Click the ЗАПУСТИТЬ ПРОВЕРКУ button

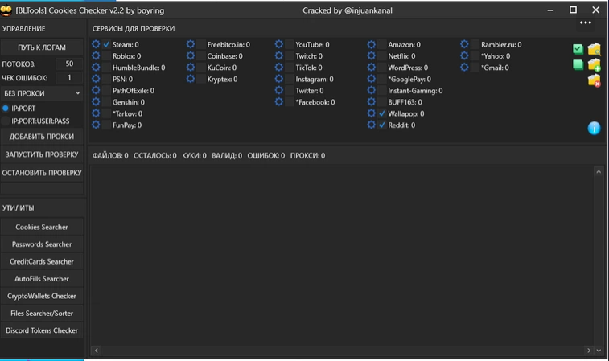pyautogui.click(x=42, y=154)
